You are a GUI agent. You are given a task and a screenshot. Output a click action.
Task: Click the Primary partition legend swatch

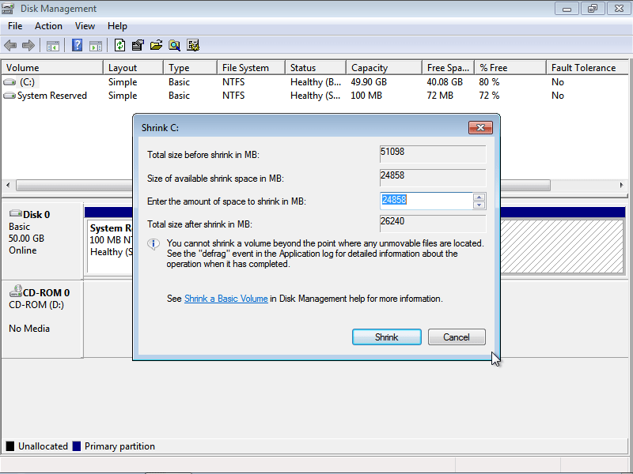pos(78,446)
